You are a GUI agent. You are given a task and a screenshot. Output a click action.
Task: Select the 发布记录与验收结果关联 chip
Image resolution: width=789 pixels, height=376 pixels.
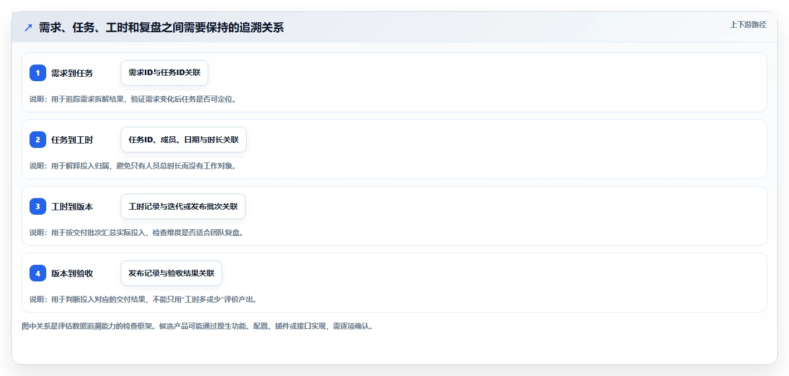[x=171, y=273]
